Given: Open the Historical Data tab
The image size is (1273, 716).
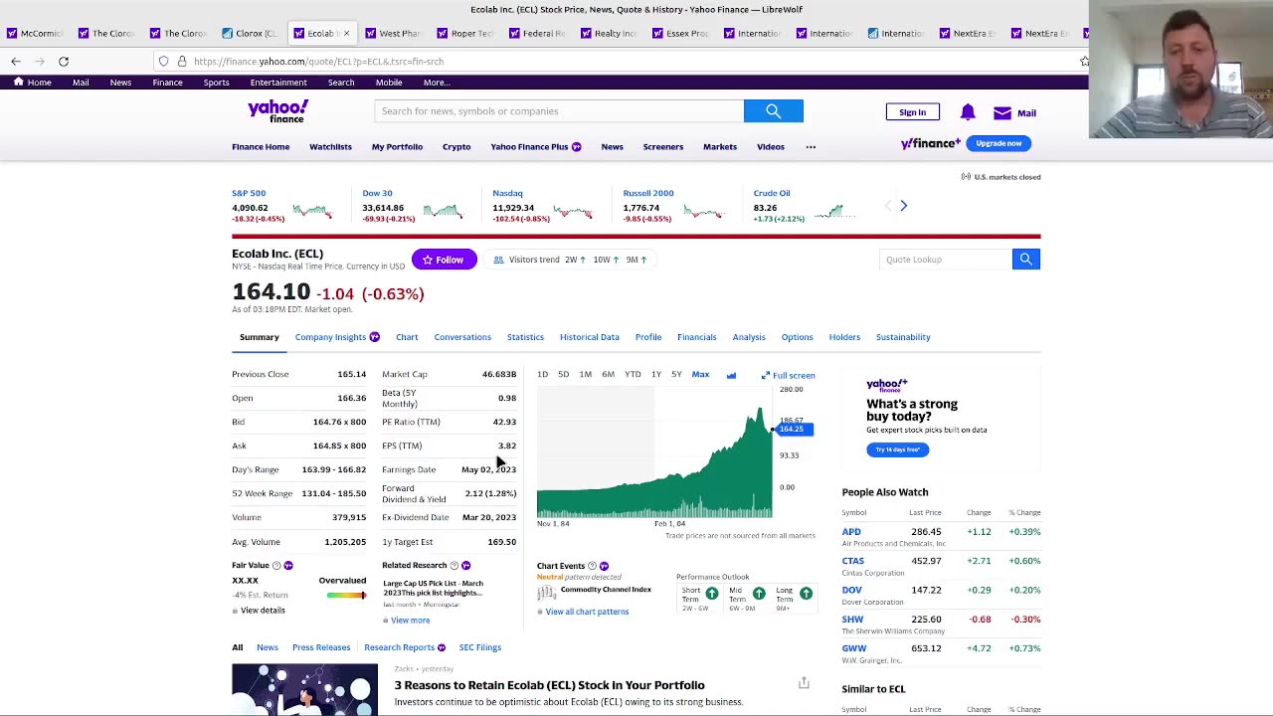Looking at the screenshot, I should click(589, 337).
